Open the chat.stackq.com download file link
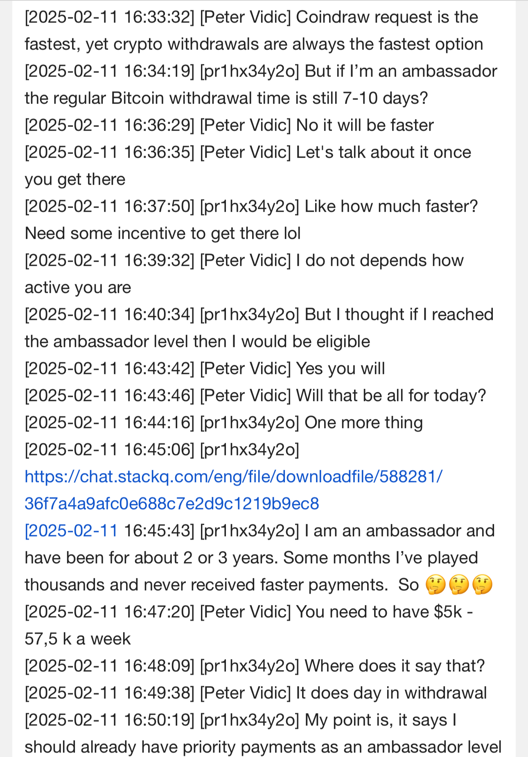 [x=233, y=490]
